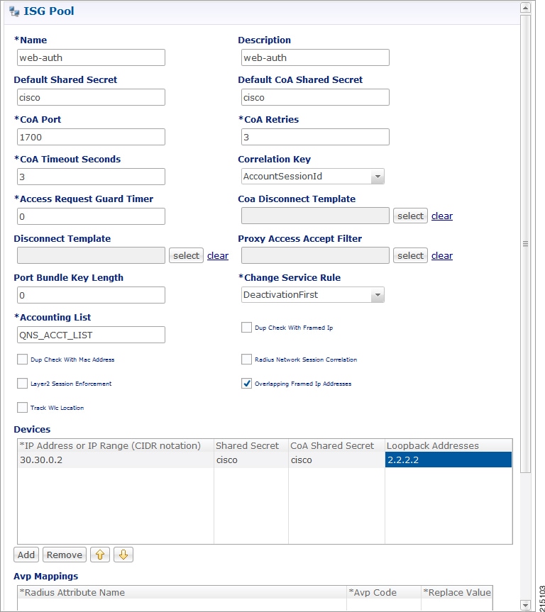Move device row up with the up arrow
545x612 pixels.
(100, 555)
